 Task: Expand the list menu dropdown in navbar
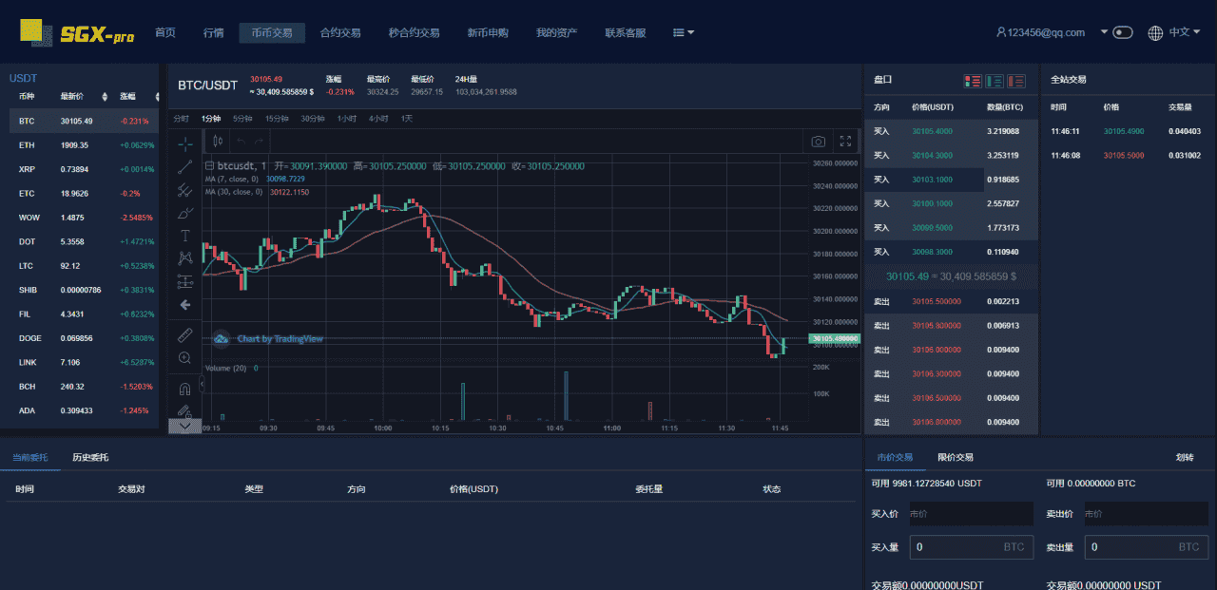coord(684,32)
